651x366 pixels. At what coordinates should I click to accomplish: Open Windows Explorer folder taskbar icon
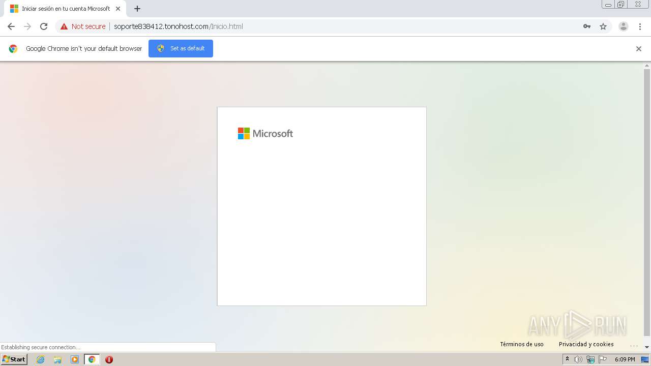coord(57,359)
